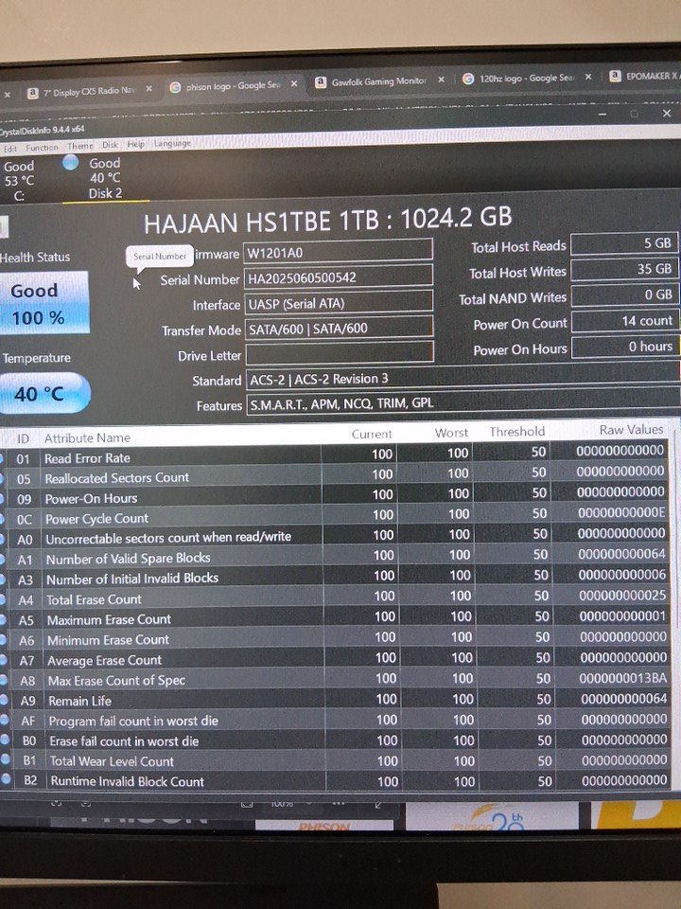681x909 pixels.
Task: Click the Serial Number value field
Action: click(x=338, y=278)
